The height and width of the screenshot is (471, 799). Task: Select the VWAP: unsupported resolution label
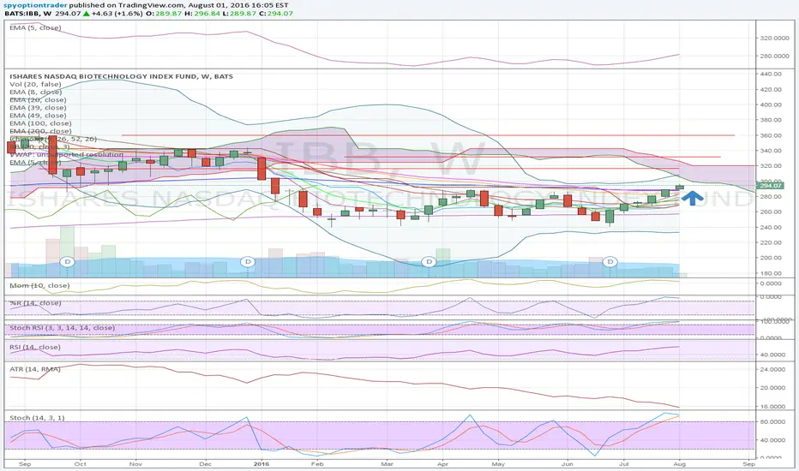coord(66,154)
